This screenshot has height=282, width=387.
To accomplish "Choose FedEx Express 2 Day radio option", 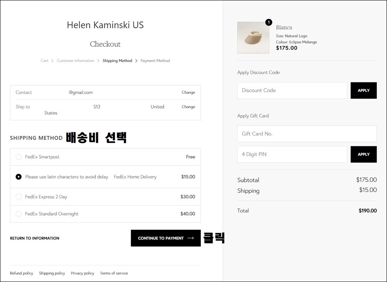I will (19, 197).
